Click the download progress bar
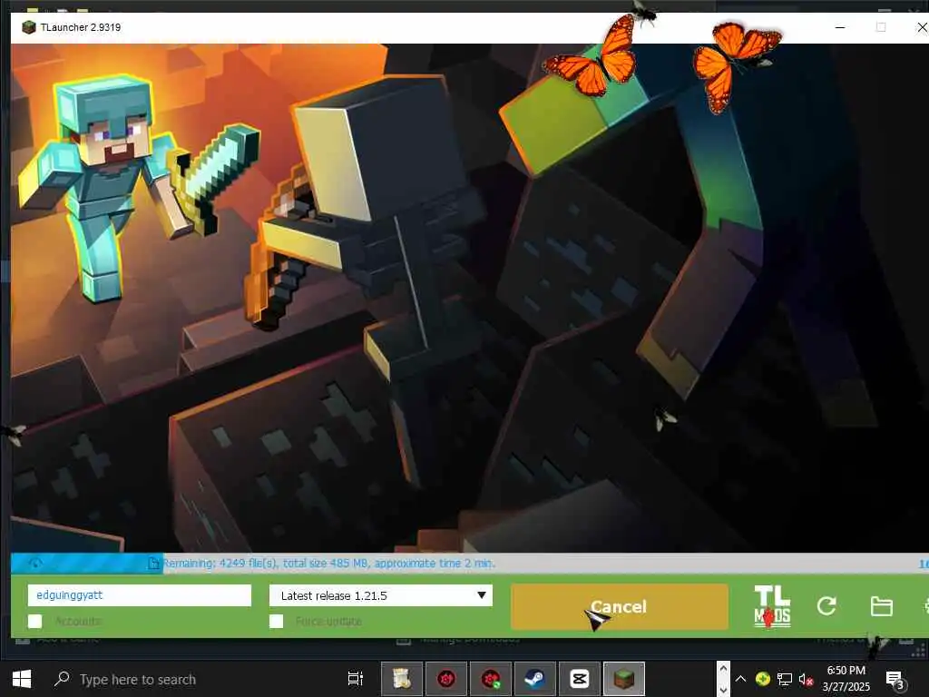This screenshot has width=929, height=697. click(x=469, y=563)
